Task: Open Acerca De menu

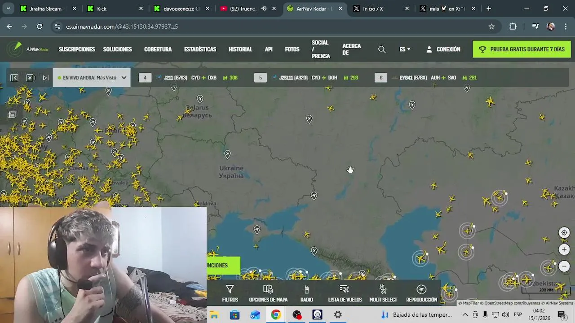Action: point(351,49)
